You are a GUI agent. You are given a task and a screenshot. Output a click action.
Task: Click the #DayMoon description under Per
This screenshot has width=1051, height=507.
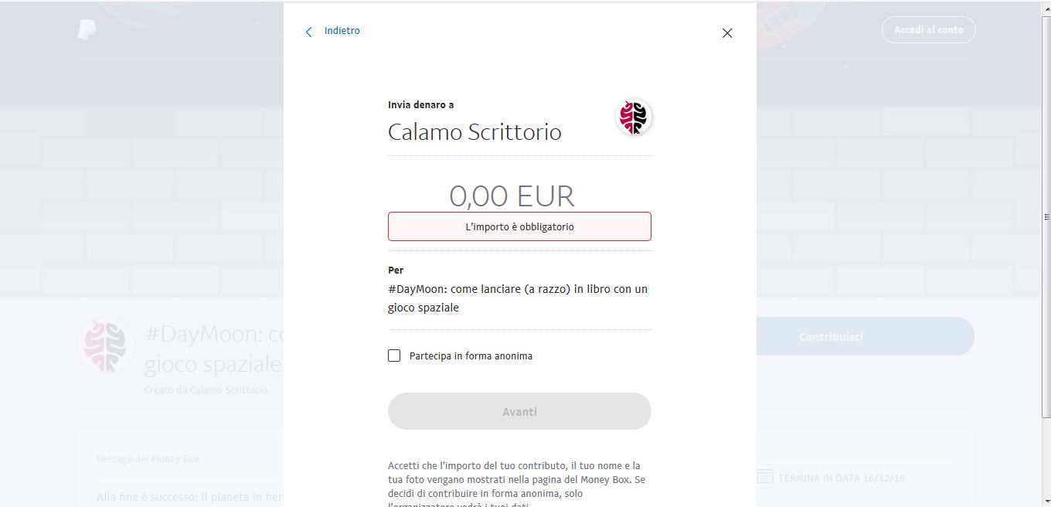[518, 298]
